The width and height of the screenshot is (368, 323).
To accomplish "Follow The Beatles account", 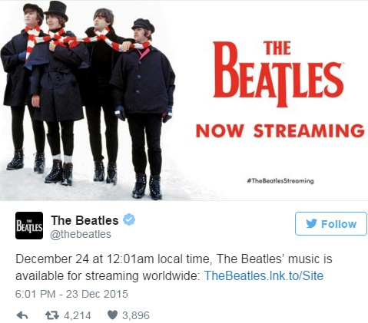I will [x=331, y=223].
